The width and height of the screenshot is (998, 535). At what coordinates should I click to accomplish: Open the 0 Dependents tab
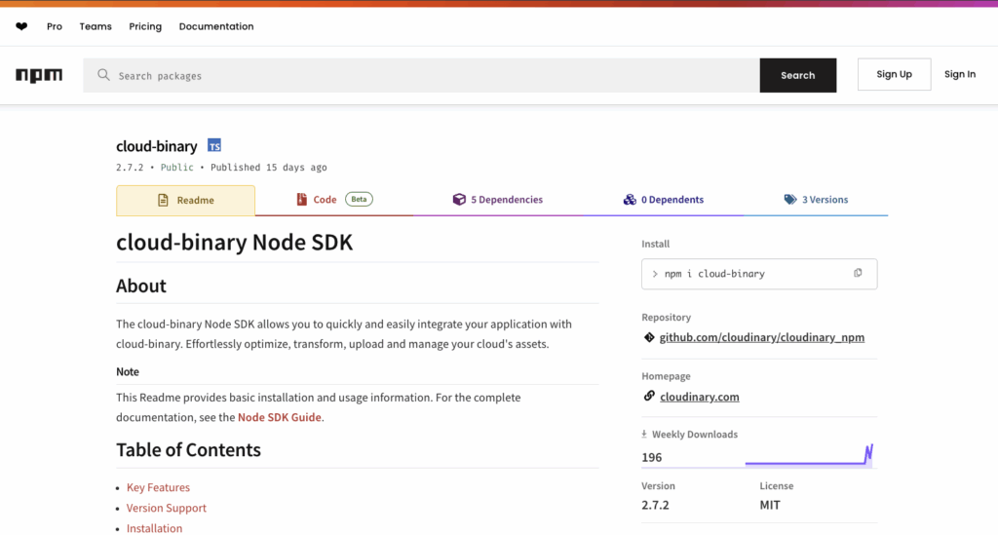[663, 199]
